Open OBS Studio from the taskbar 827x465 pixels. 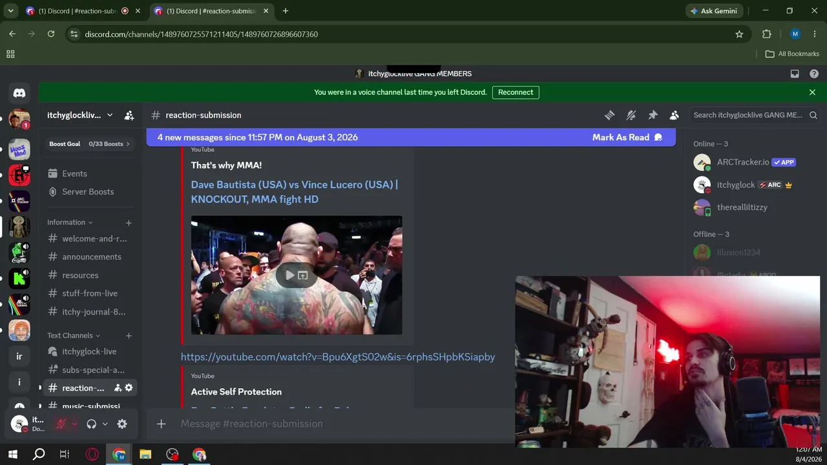pos(172,455)
